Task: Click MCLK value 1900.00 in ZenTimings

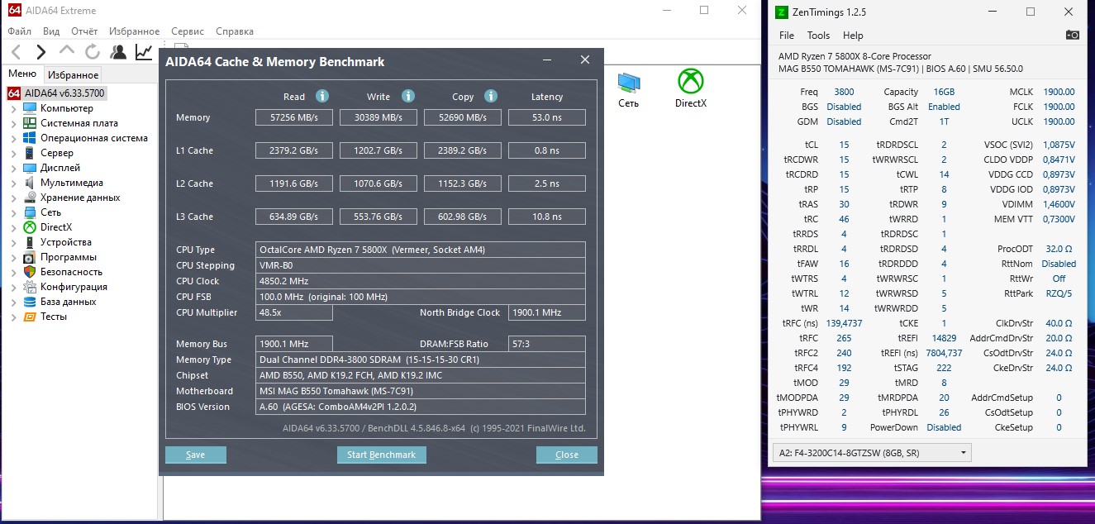Action: (1059, 92)
